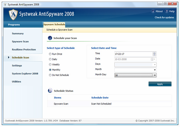Maximize the AntiSpyware window
Viewport: 180px width, 127px height.
pyautogui.click(x=165, y=4)
